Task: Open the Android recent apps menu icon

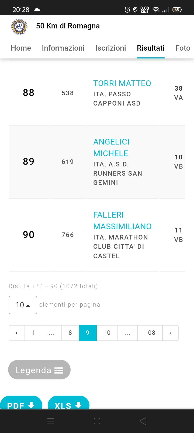Action: 51,421
